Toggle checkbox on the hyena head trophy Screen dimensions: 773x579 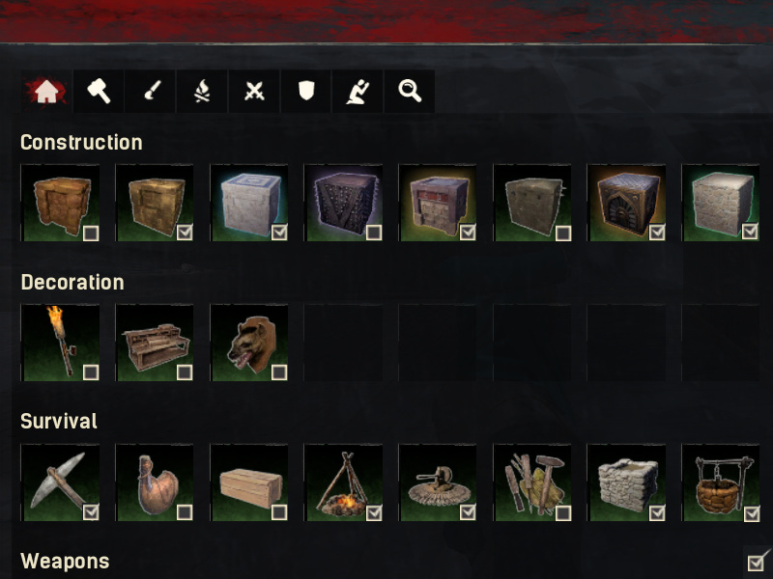pos(279,372)
